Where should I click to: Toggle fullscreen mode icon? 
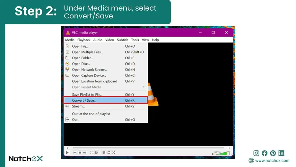click(92, 153)
